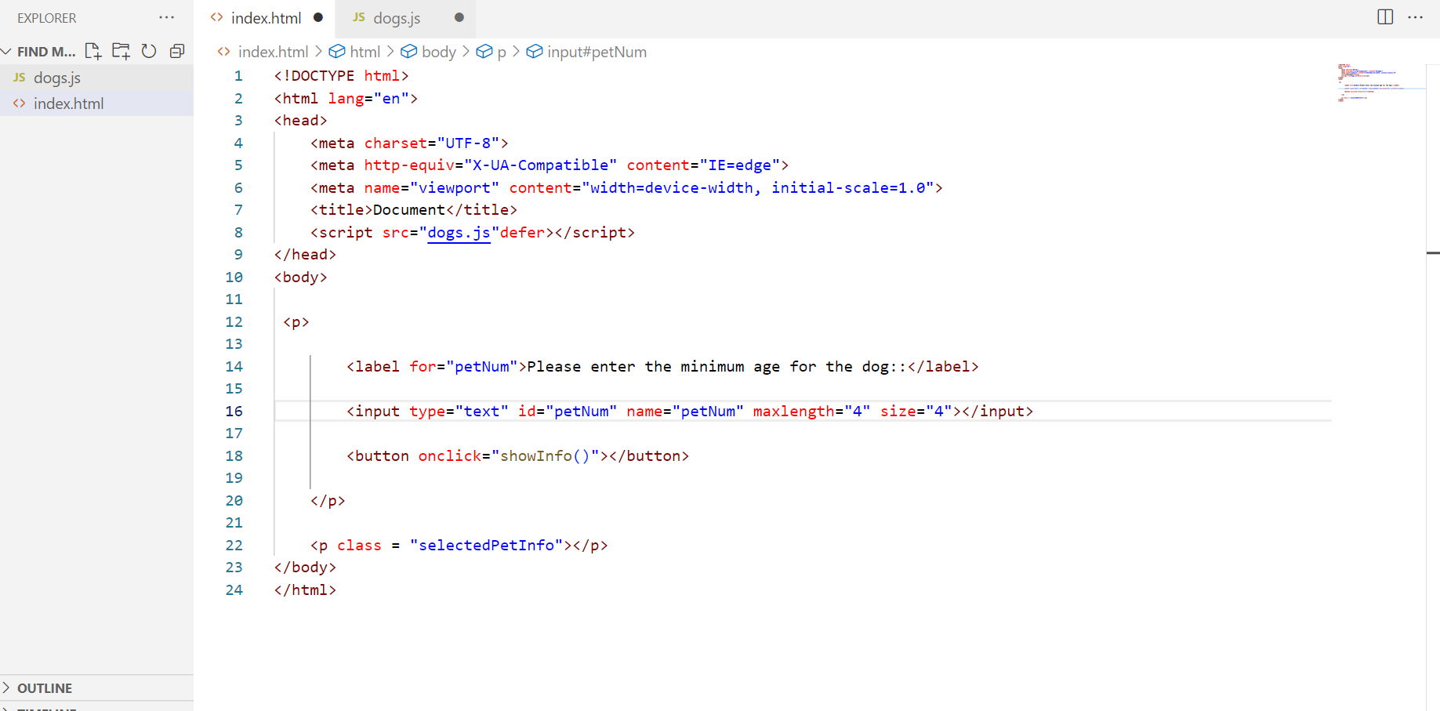Click input#petNum in the breadcrumb path
This screenshot has width=1440, height=711.
click(597, 52)
